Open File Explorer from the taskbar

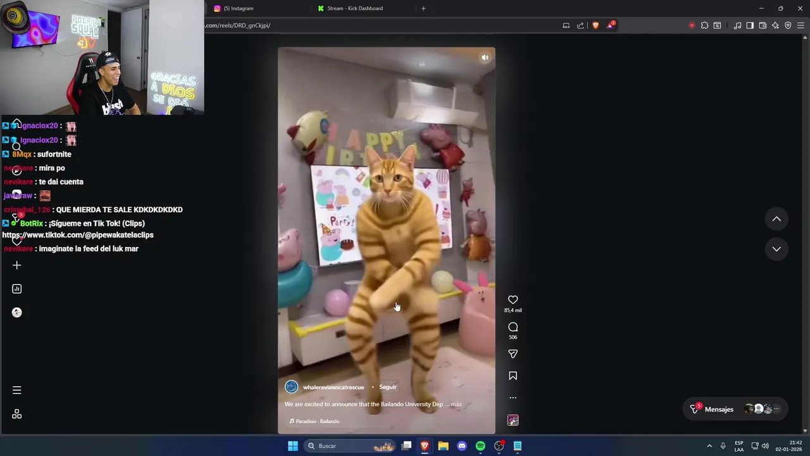[443, 446]
